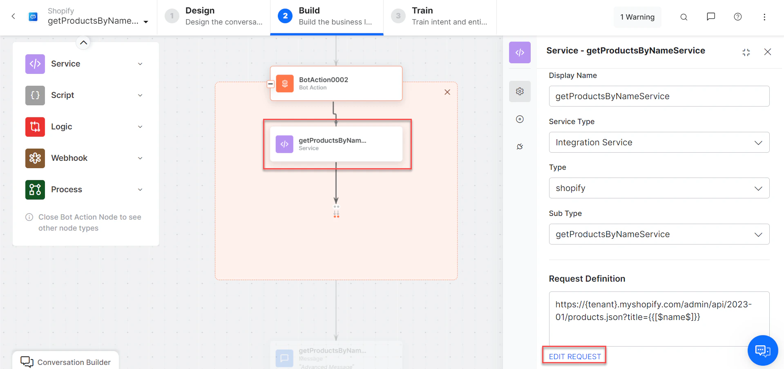Open search from the top bar
784x369 pixels.
(x=683, y=17)
